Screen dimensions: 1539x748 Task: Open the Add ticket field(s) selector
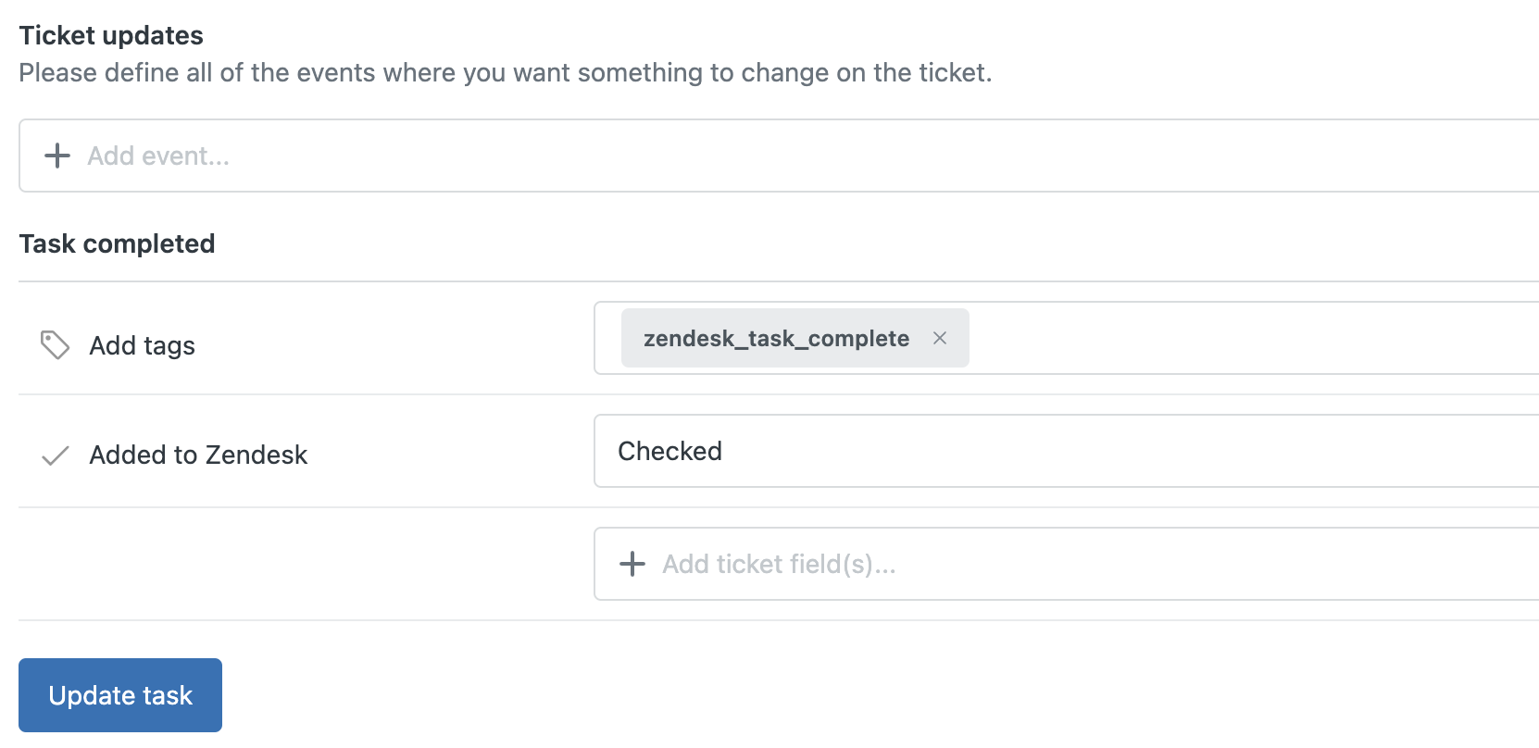[1066, 564]
